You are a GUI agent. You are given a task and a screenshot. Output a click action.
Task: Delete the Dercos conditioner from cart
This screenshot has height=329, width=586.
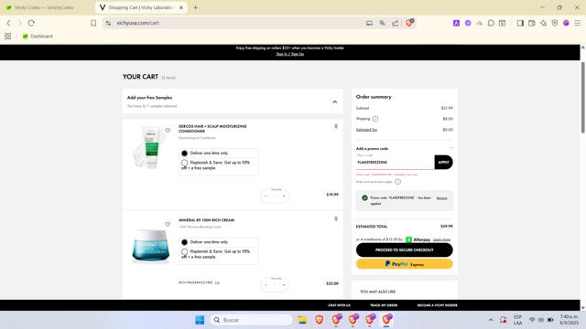coord(336,126)
